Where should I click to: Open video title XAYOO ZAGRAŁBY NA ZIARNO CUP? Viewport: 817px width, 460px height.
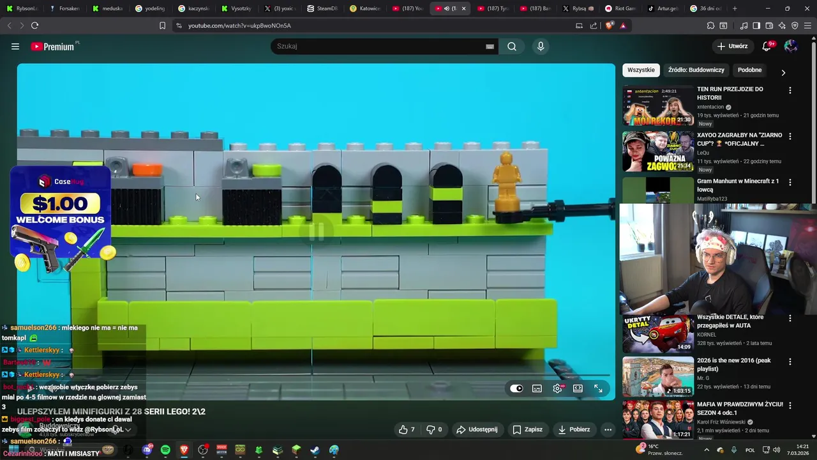(738, 140)
